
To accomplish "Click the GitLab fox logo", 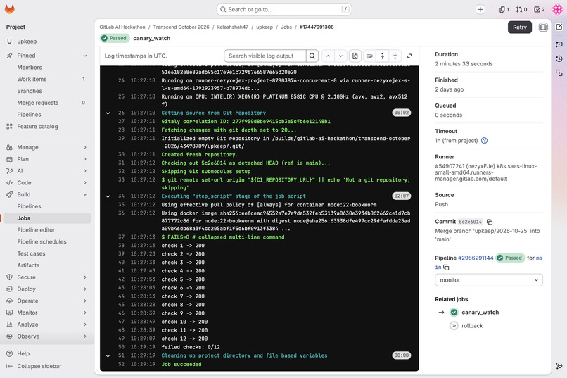I will (10, 9).
